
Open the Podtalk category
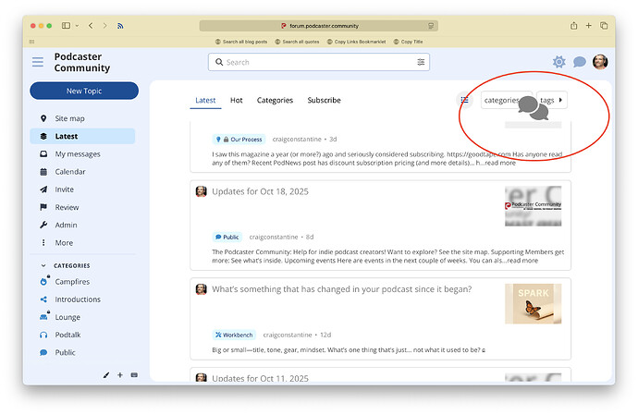tap(67, 335)
